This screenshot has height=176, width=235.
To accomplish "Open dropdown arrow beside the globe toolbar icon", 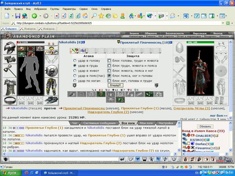I will coord(155,16).
